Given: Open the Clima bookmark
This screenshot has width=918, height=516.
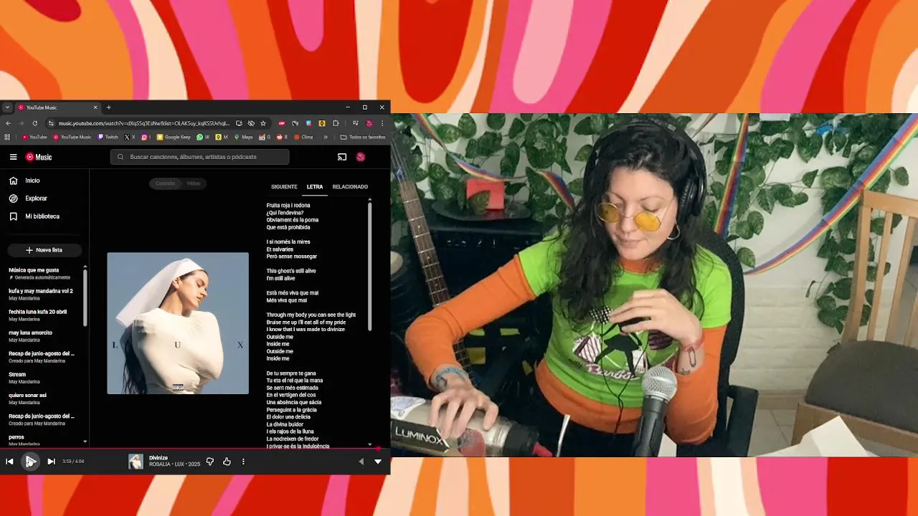Looking at the screenshot, I should (x=303, y=137).
